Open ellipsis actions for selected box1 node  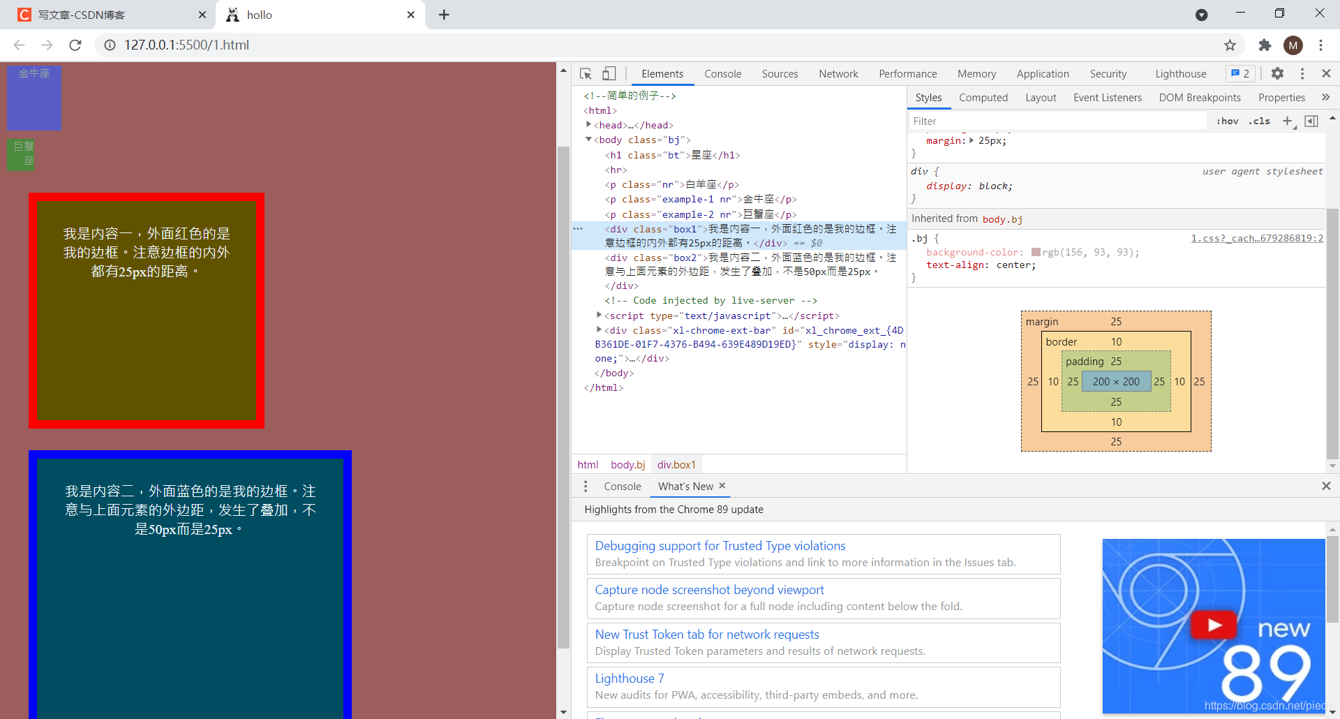pos(578,228)
